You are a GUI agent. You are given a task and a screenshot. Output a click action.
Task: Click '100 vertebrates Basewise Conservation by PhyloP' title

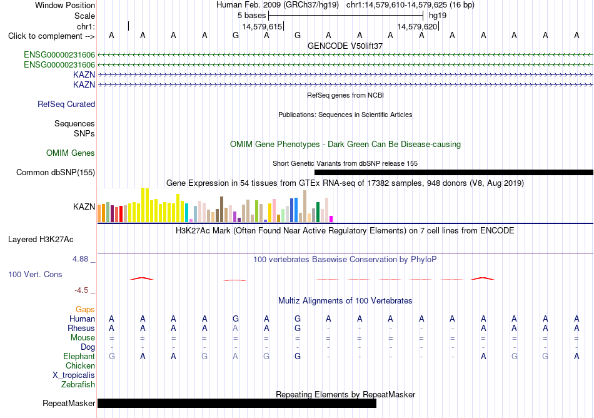pos(345,260)
